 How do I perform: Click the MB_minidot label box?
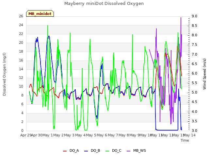[40, 13]
